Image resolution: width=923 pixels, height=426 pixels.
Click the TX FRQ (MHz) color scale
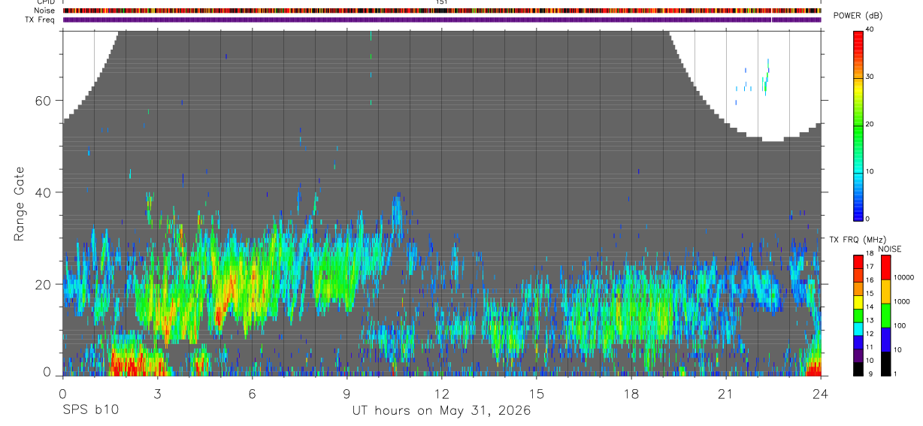click(x=858, y=316)
